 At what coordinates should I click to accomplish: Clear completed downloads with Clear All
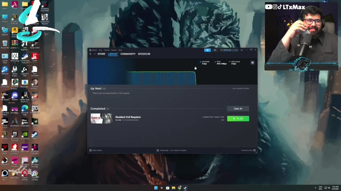238,108
